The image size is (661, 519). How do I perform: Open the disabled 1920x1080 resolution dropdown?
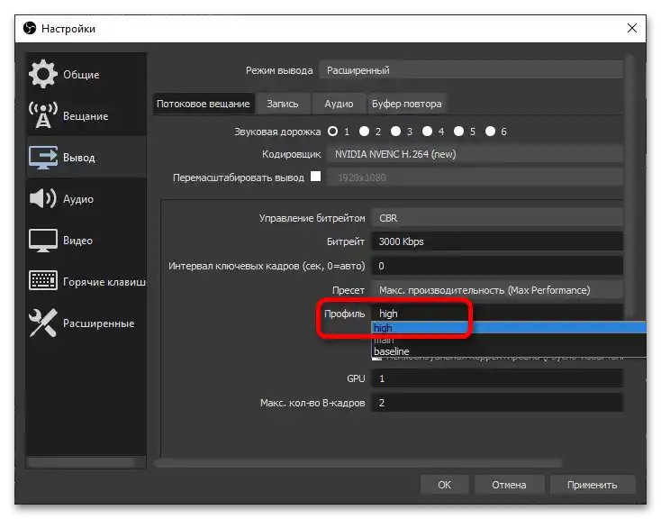coord(475,178)
